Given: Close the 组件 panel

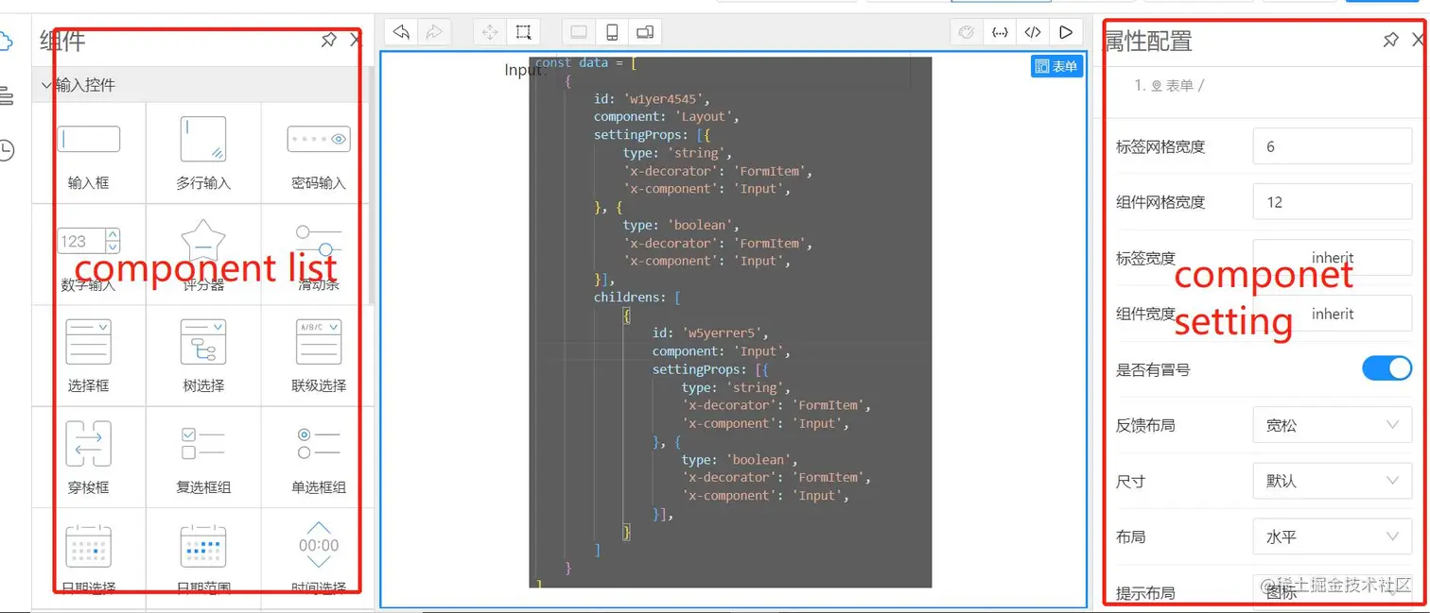Looking at the screenshot, I should (x=356, y=40).
